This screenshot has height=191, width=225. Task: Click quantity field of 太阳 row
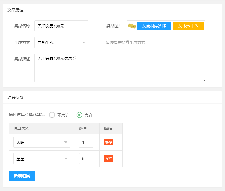[x=86, y=142]
